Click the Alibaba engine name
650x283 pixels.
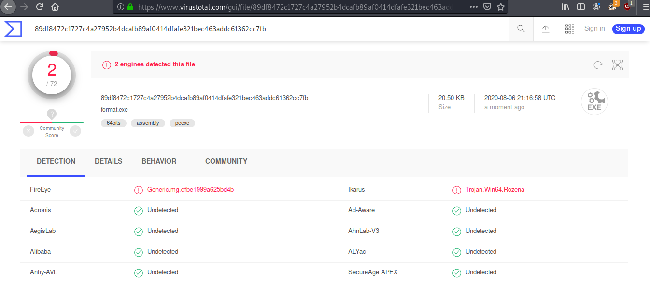pyautogui.click(x=40, y=252)
